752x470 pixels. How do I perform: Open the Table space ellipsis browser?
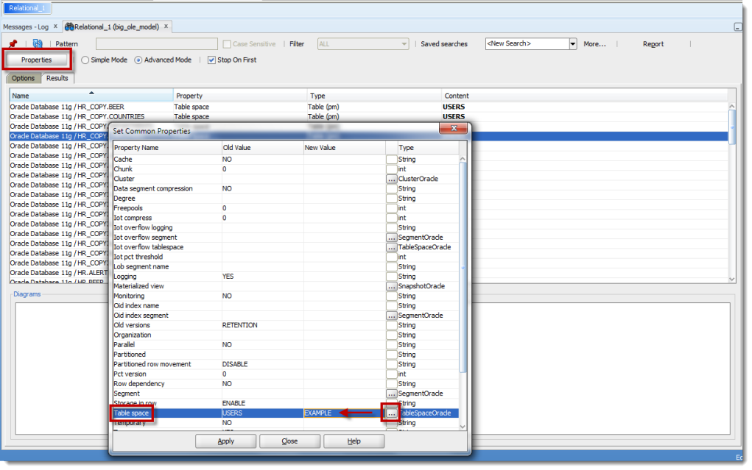[x=393, y=413]
